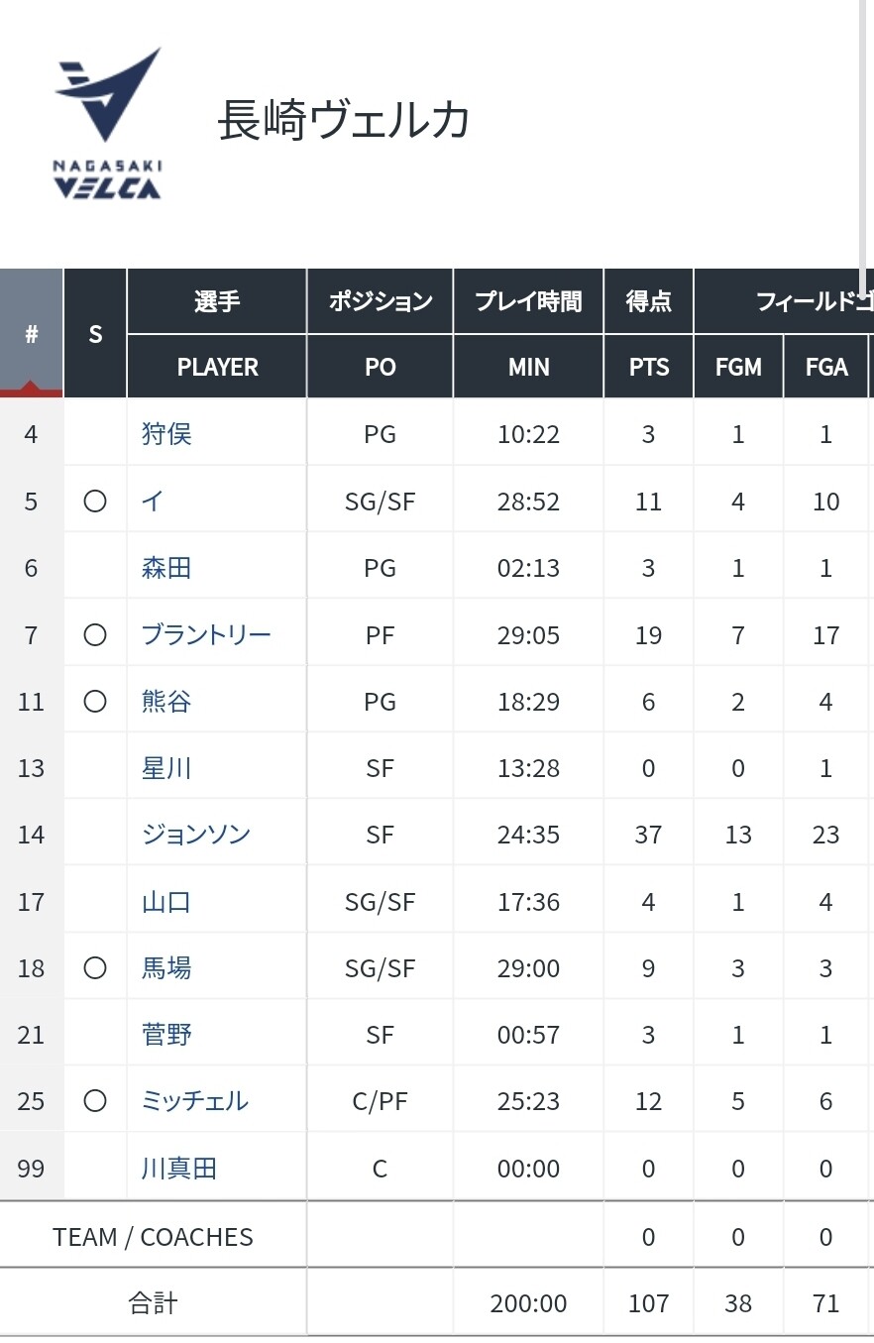Click the Nagasaki Velca team logo
874x1343 pixels.
108,122
